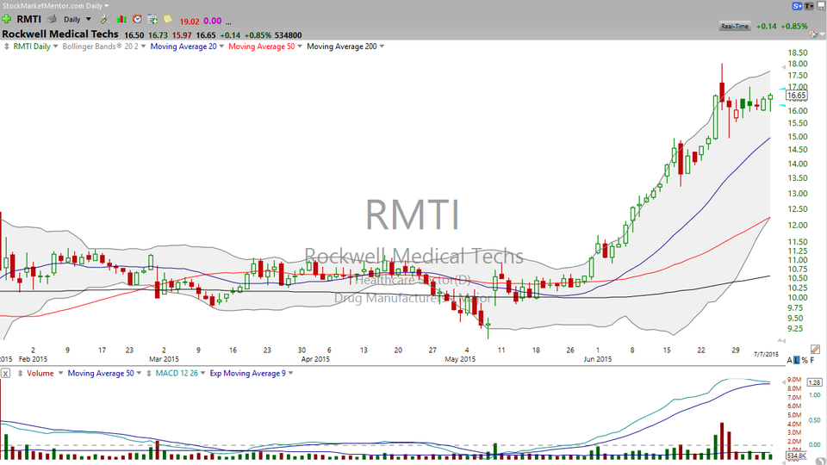Click the blue S dropdown icon
The image size is (827, 465).
(x=797, y=6)
